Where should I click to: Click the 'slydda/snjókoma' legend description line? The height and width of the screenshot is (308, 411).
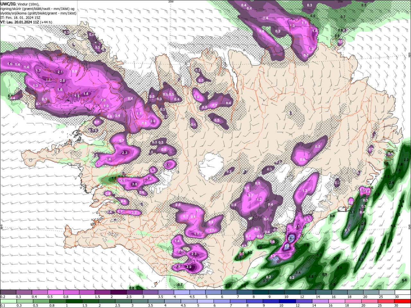(x=38, y=13)
